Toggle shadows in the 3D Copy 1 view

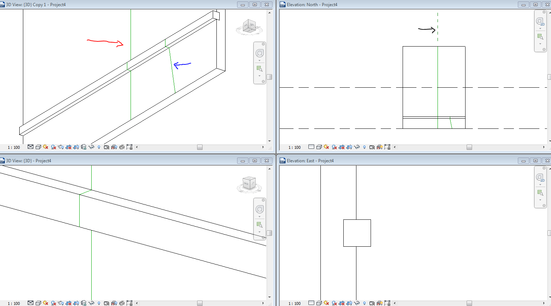pos(53,147)
